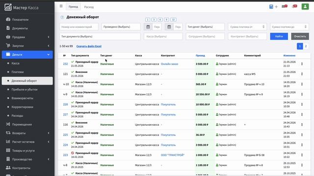Viewport: 314px width, 176px height.
Task: Open Контрагенты in the sidebar
Action: [27, 168]
